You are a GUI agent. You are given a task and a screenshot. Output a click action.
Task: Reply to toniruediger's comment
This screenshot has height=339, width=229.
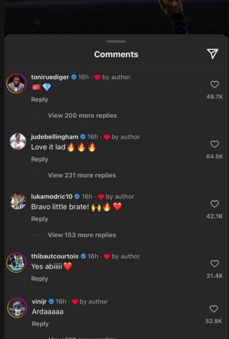(x=39, y=99)
